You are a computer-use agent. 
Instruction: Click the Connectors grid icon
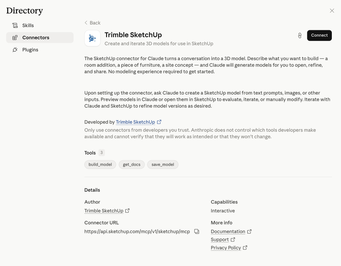coord(15,38)
